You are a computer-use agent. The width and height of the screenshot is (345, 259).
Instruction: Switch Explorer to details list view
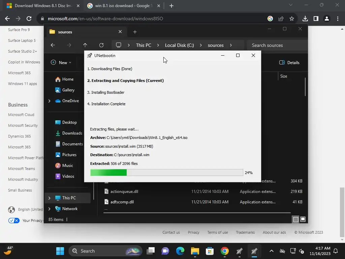tap(295, 219)
